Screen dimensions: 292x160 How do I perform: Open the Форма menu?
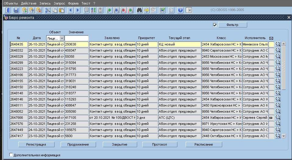click(73, 3)
